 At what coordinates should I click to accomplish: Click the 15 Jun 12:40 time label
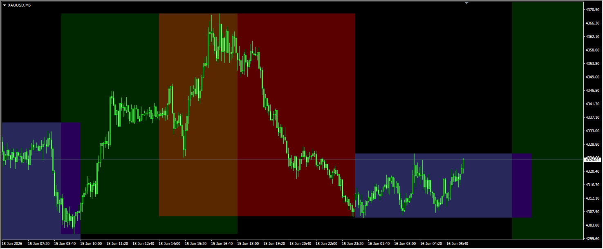(x=143, y=244)
